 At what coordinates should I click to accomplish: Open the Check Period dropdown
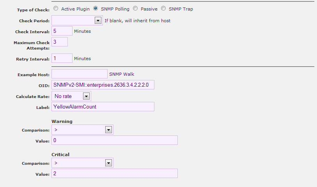(x=98, y=20)
